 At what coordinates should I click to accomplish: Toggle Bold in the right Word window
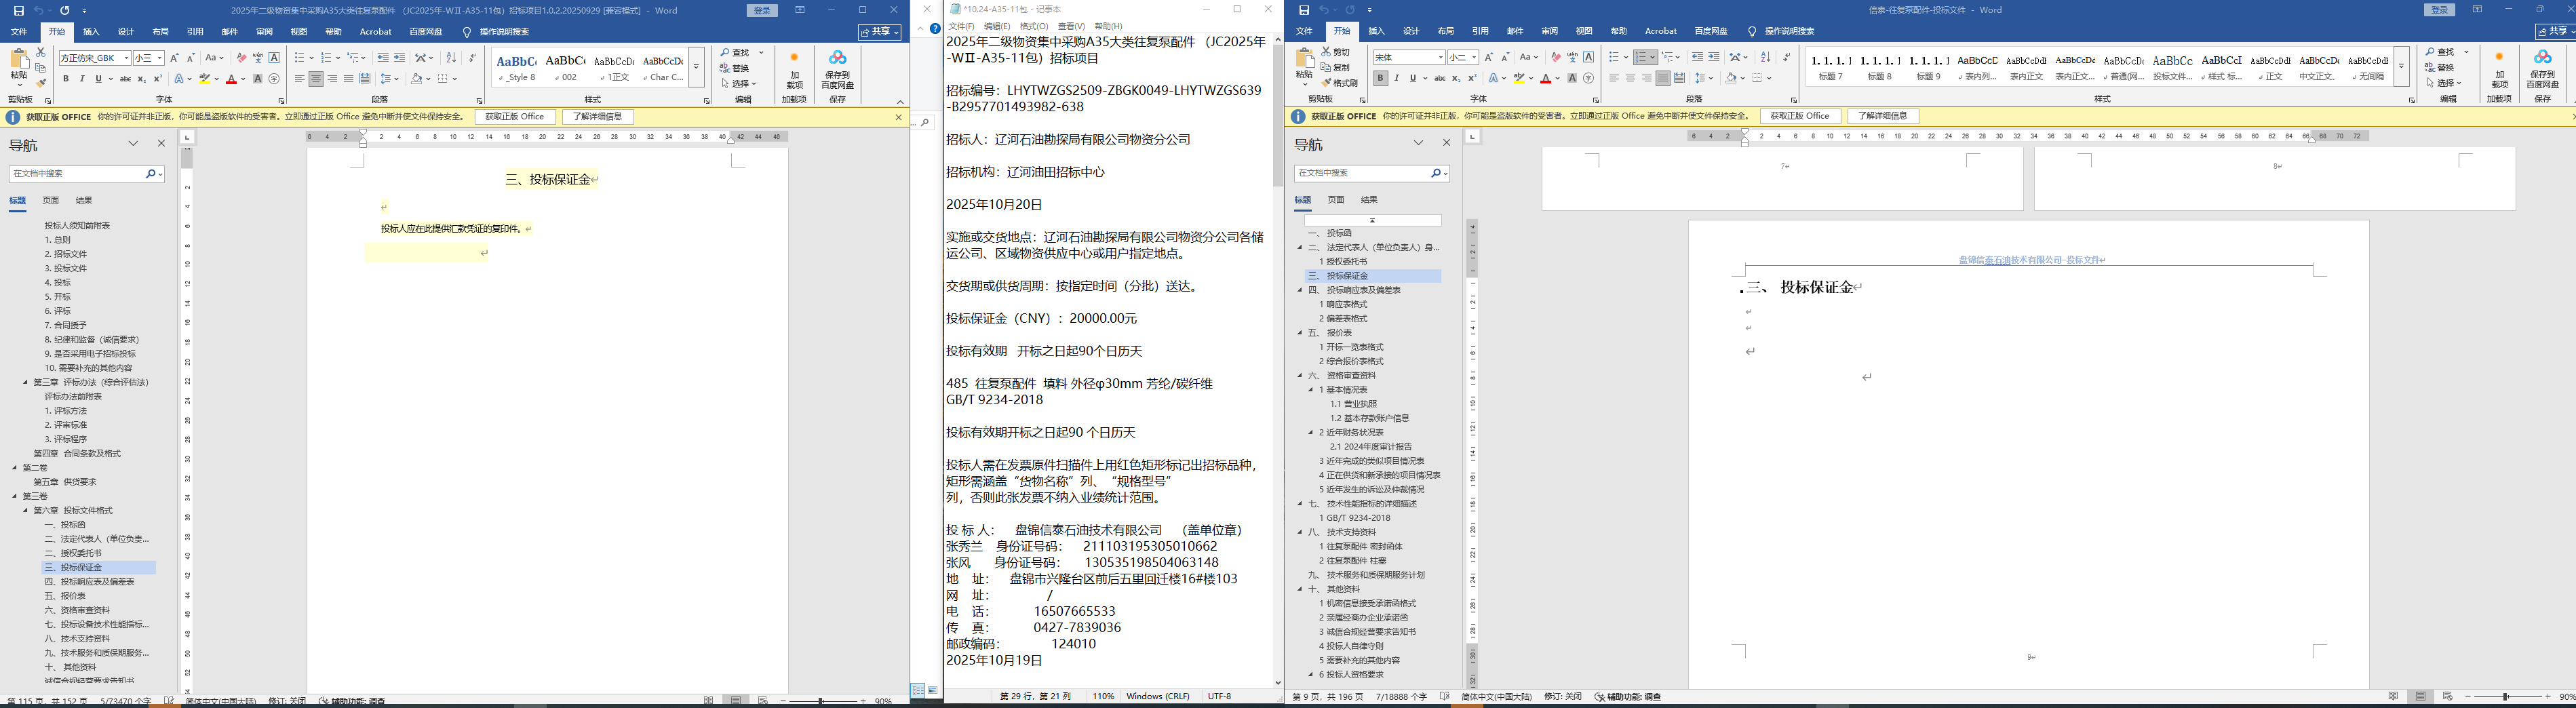coord(1381,78)
